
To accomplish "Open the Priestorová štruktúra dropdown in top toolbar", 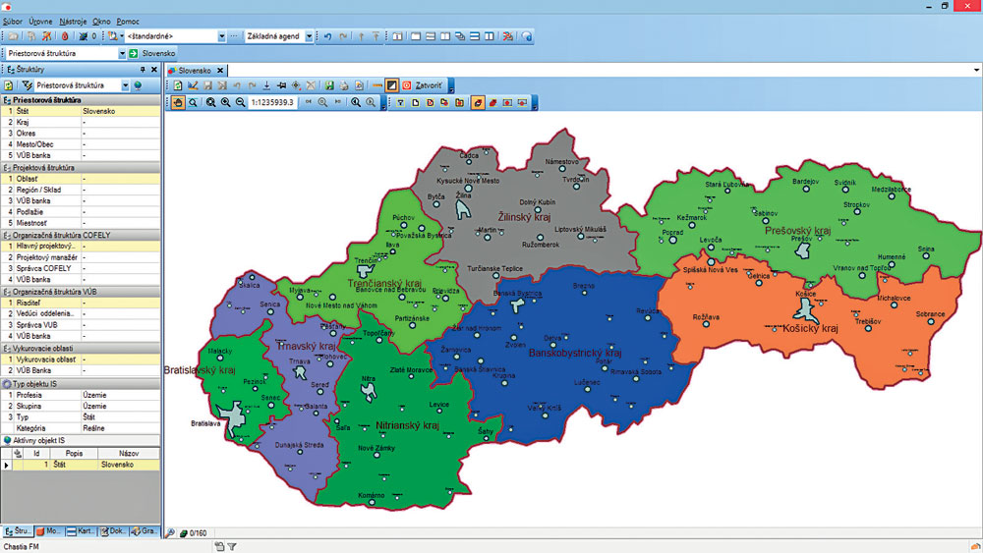I will 121,53.
